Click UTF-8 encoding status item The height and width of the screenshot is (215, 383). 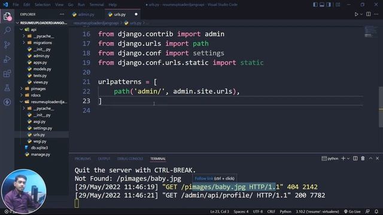[x=258, y=211]
